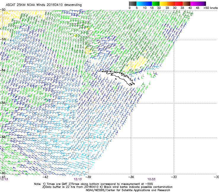Click the legend label '25'
Image resolution: width=219 pixels, height=192 pixels.
[167, 8]
